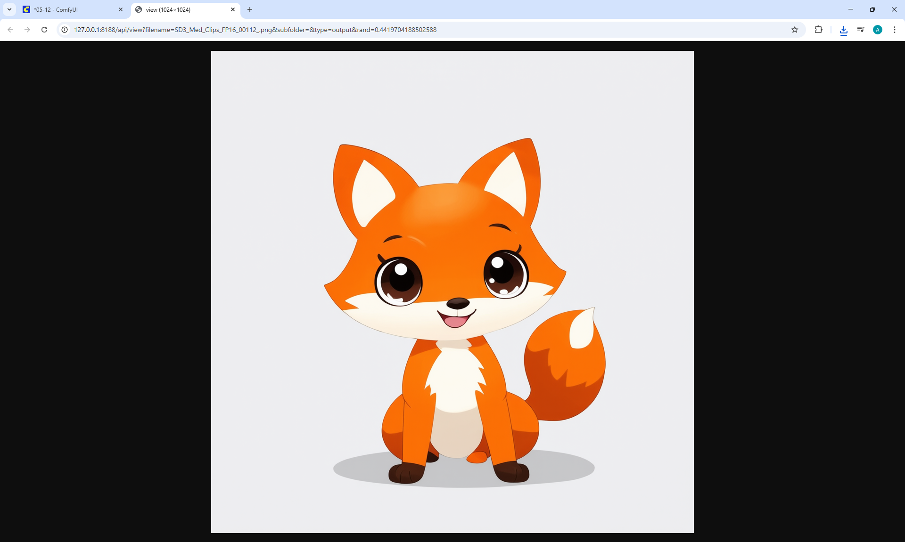Click the browser back arrow
Screen dimensions: 905x542
tap(10, 30)
